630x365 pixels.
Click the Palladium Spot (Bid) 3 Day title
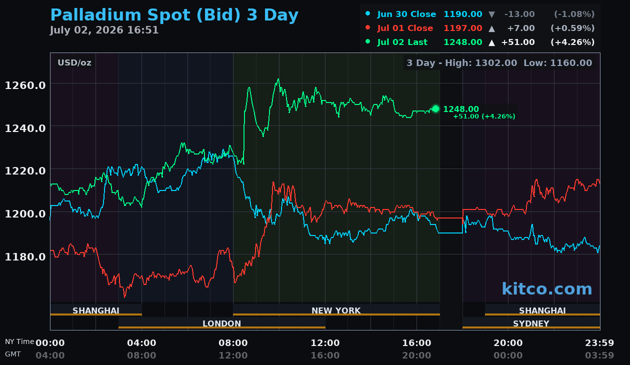(174, 16)
